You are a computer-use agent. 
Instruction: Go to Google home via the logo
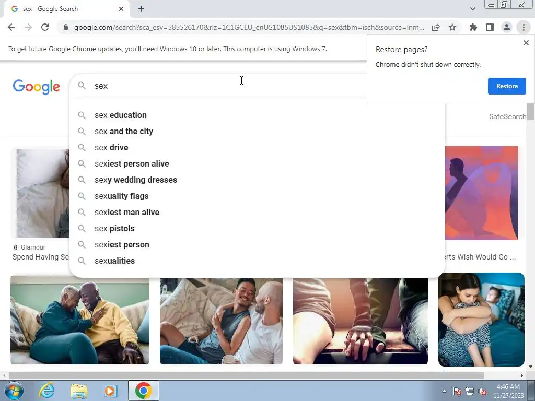point(37,87)
